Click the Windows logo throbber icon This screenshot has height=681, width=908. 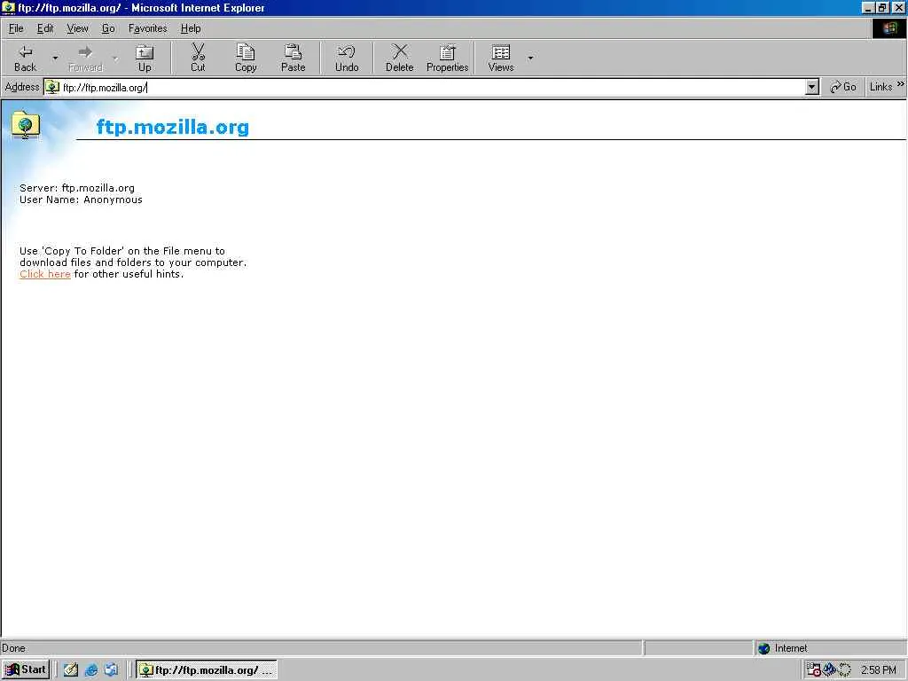tap(889, 28)
